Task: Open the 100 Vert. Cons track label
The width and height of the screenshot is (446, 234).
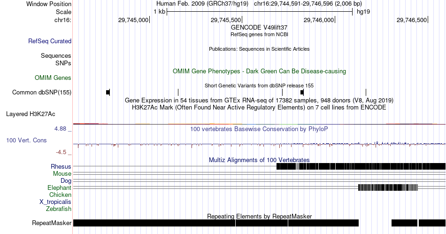Action: pos(26,140)
